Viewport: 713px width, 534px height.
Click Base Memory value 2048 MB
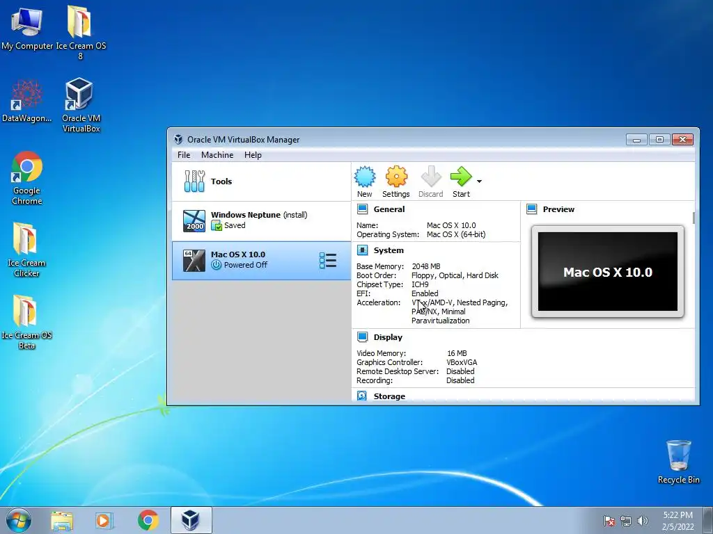point(426,266)
